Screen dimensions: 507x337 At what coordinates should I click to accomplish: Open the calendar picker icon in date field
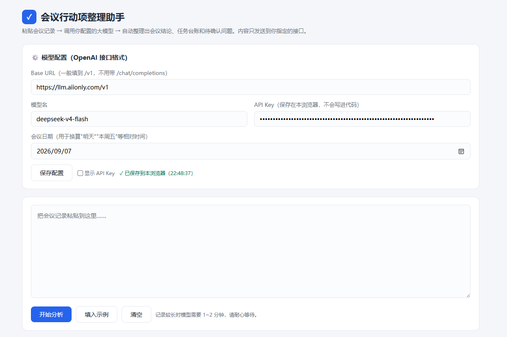click(x=461, y=151)
